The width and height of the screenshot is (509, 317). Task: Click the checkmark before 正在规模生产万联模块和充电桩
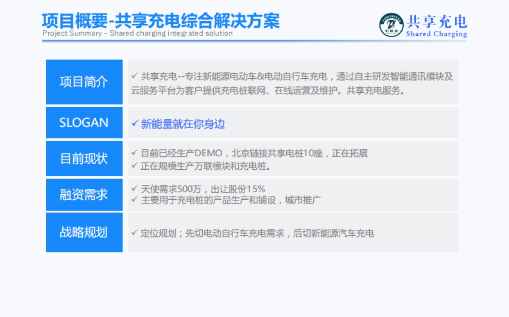pos(135,165)
